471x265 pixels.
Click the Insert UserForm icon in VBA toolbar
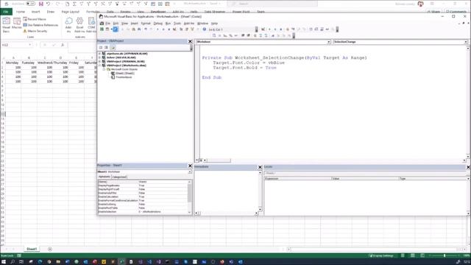point(107,29)
